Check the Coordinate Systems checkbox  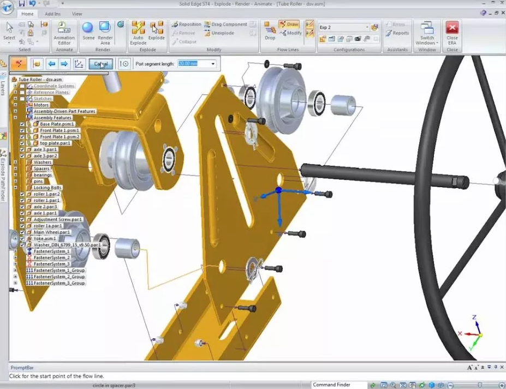(22, 86)
